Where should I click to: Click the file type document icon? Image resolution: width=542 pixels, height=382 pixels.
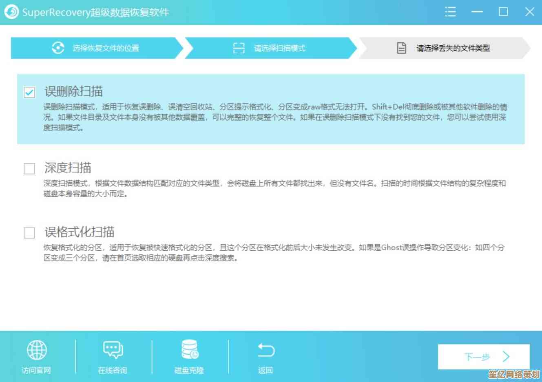[x=402, y=48]
